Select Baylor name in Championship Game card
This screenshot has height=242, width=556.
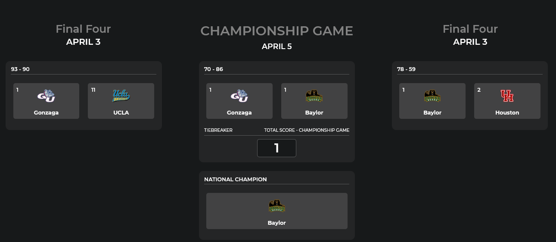click(x=314, y=113)
